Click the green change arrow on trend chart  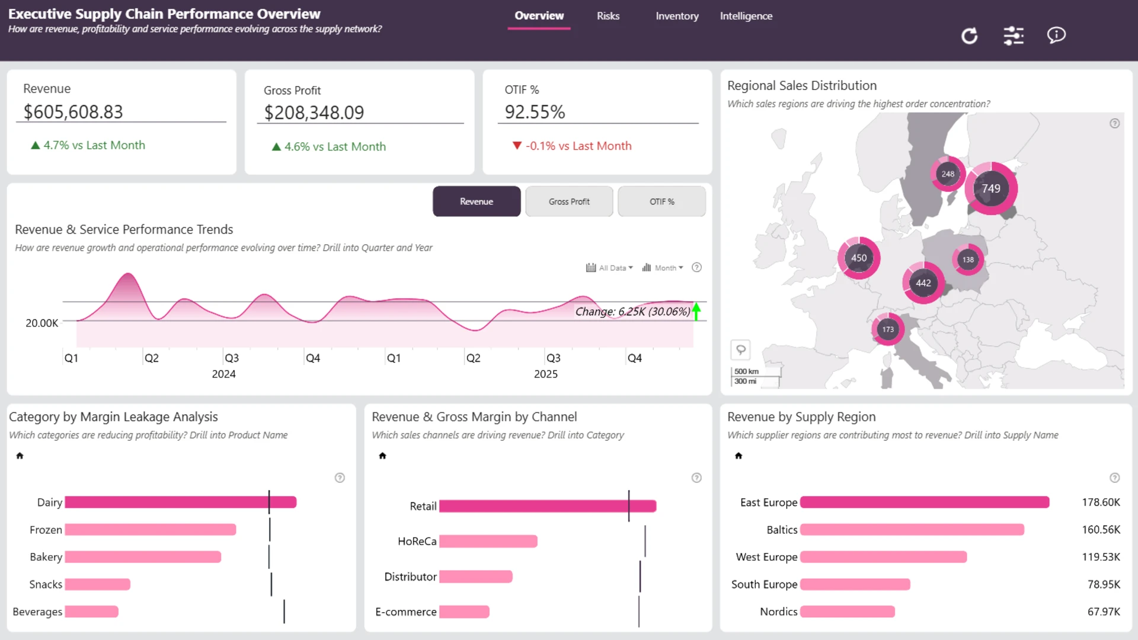[696, 311]
